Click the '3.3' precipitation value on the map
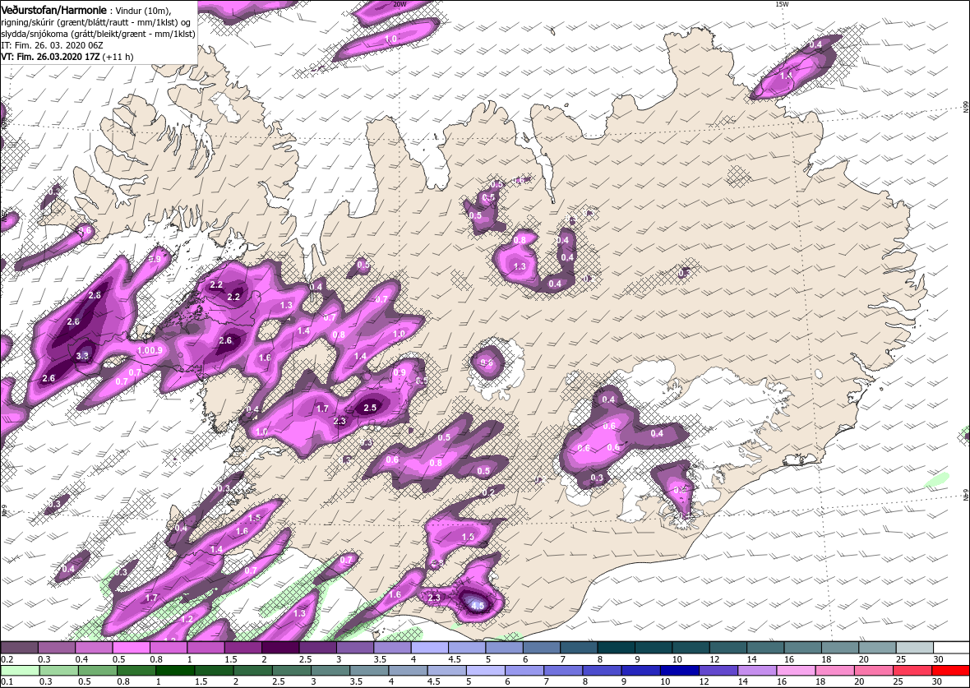 pos(82,356)
